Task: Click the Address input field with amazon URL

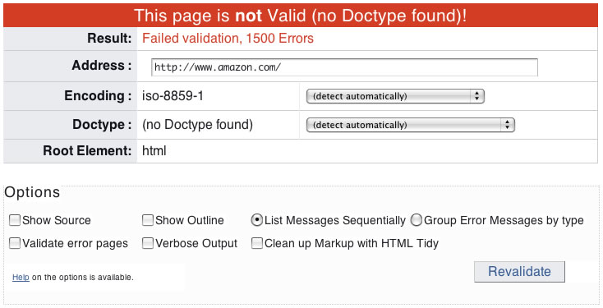Action: (344, 67)
